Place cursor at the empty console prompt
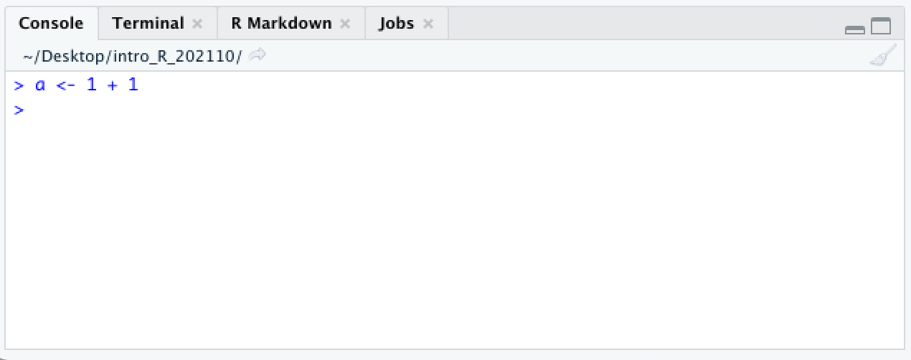 click(x=459, y=110)
